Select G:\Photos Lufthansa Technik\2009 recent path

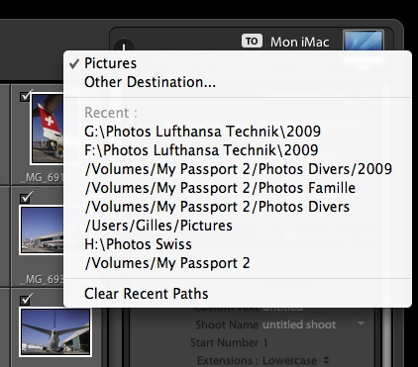pyautogui.click(x=237, y=132)
